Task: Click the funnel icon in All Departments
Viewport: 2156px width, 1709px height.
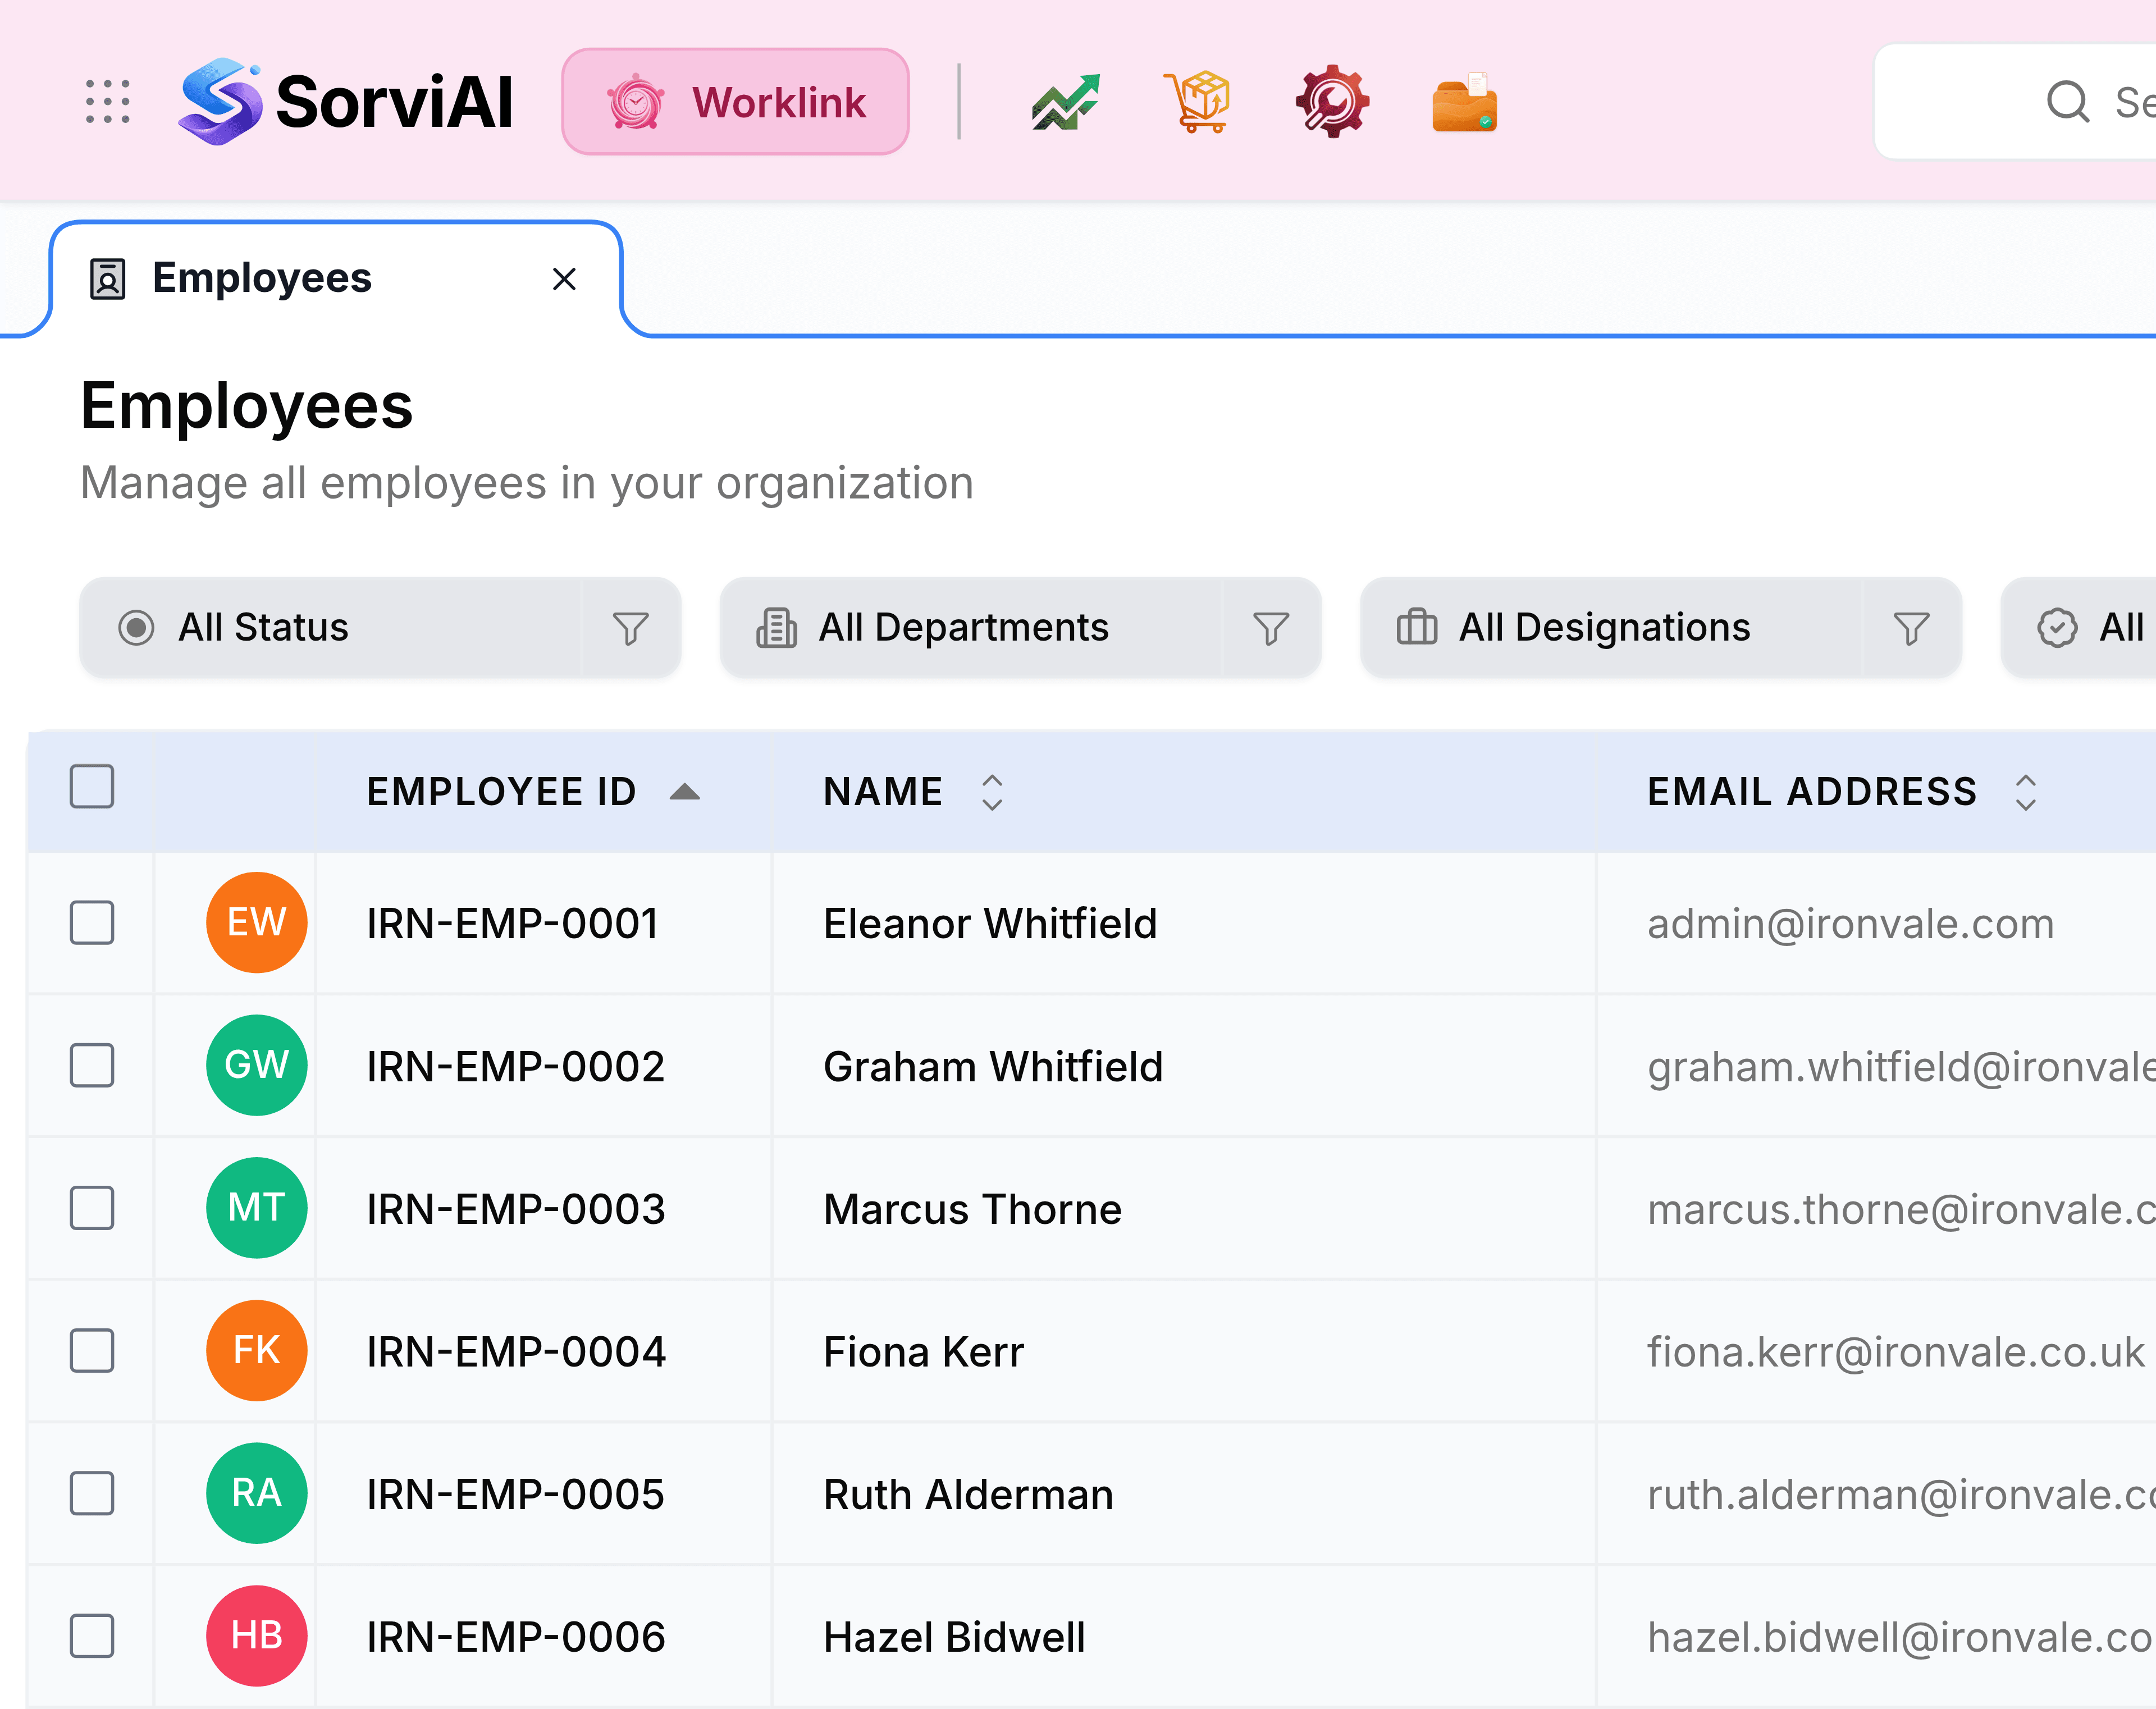Action: point(1271,628)
